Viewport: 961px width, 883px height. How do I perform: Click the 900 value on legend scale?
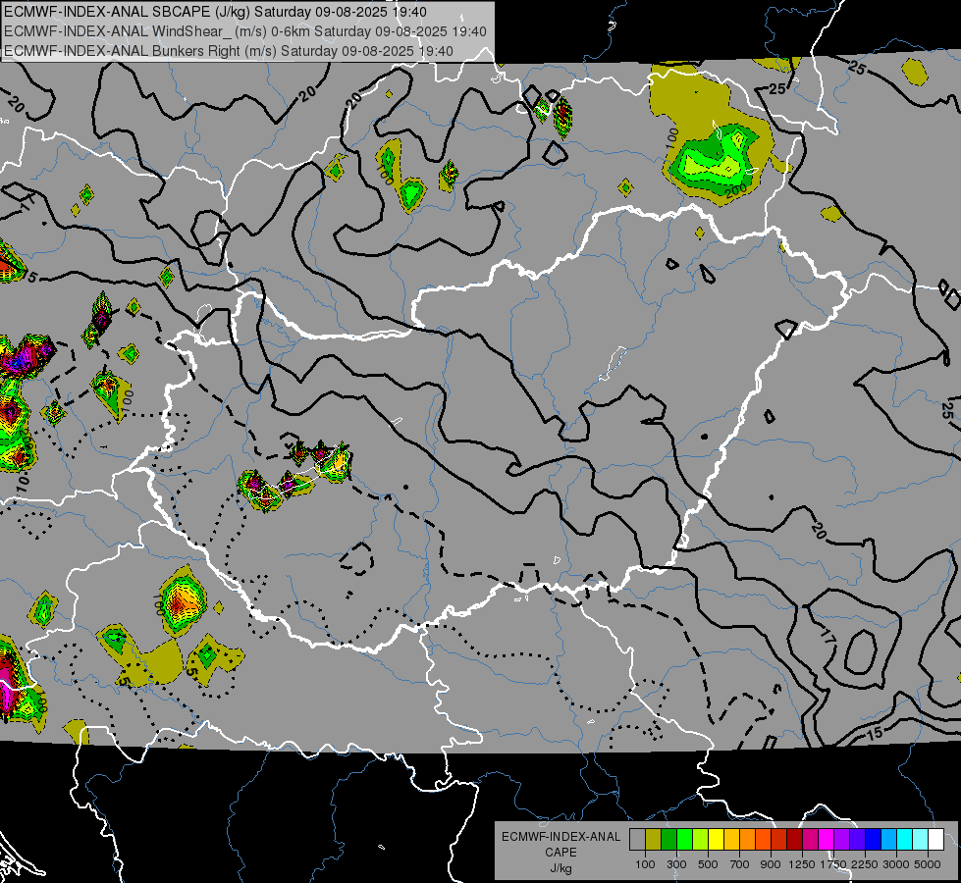(771, 864)
